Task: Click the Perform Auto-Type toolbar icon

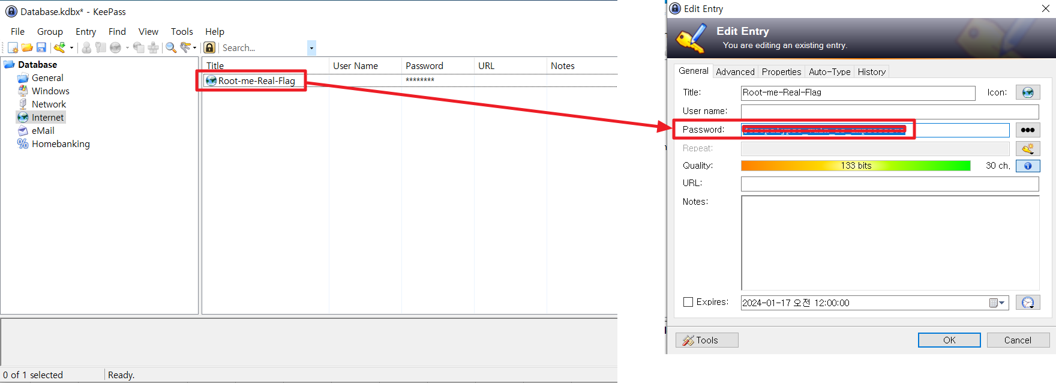Action: 153,47
